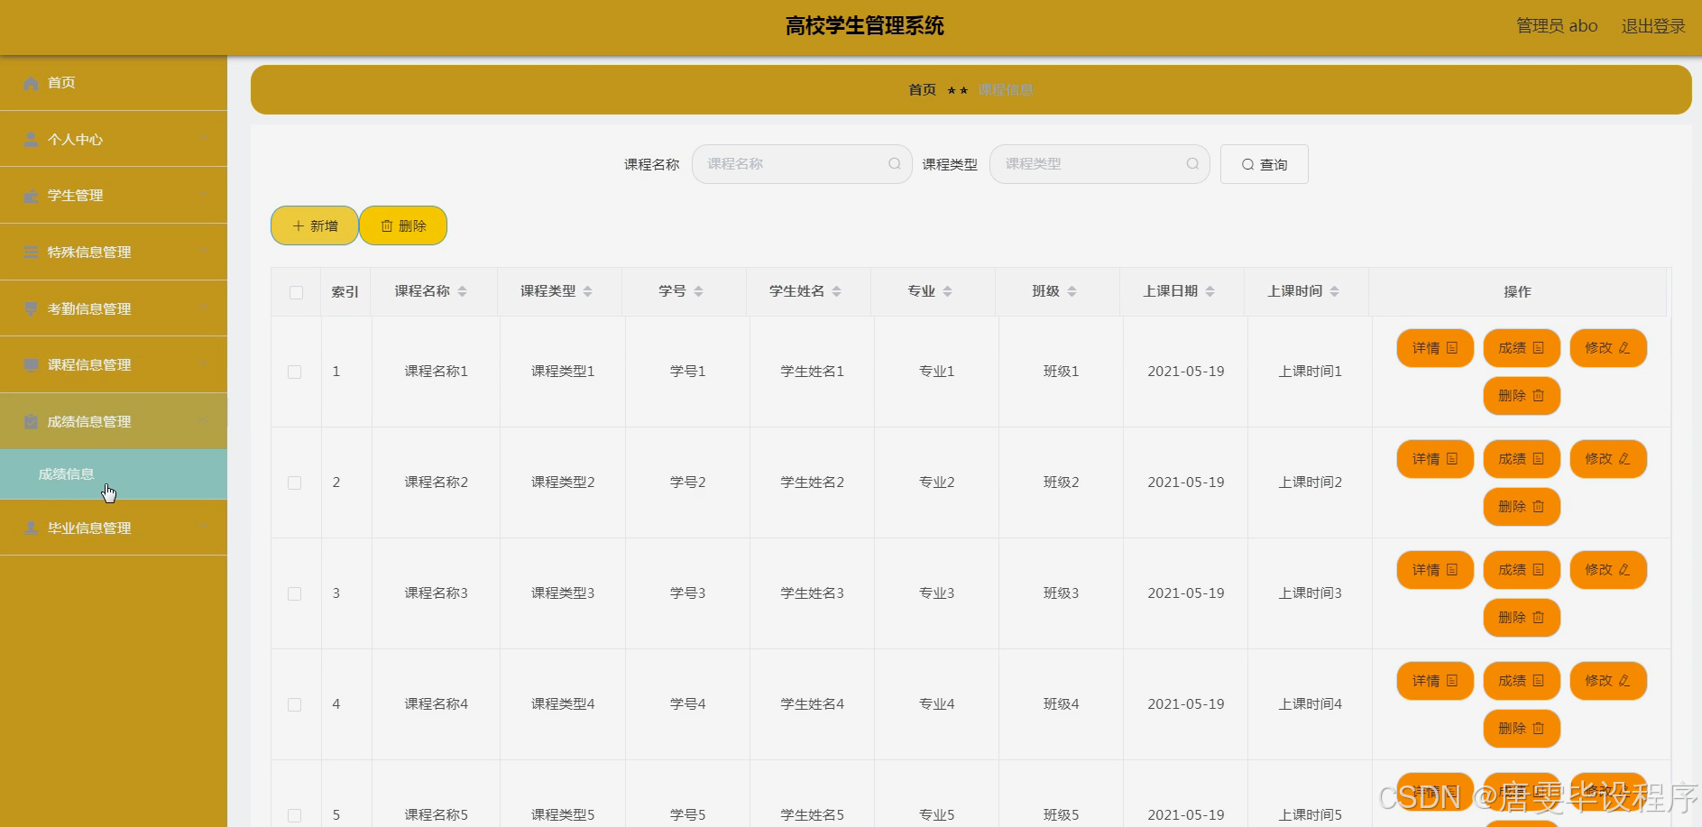Click the 毕业信息管理 person icon
This screenshot has width=1702, height=827.
[31, 528]
